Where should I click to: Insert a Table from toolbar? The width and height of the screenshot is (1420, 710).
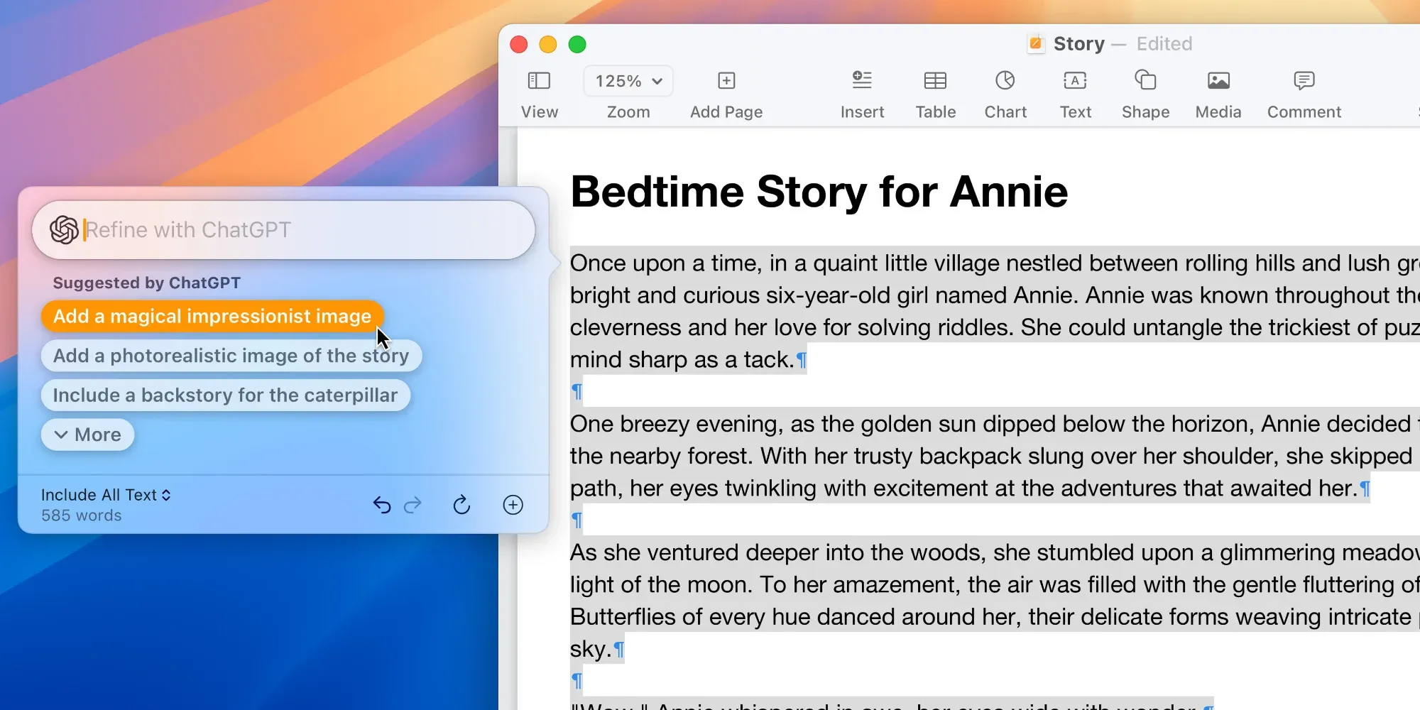point(935,81)
